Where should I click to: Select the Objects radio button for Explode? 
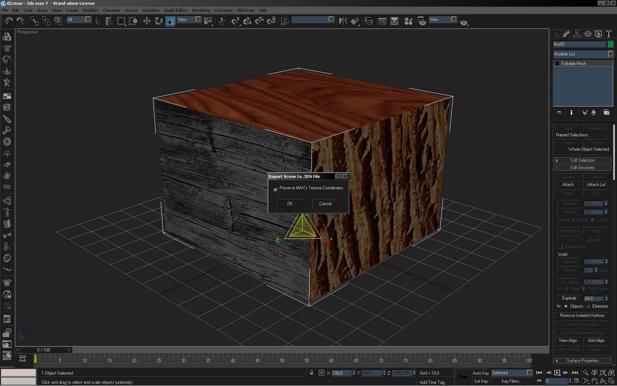[x=566, y=306]
